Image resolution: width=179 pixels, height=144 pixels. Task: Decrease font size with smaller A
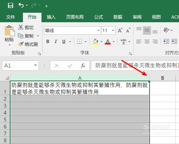pos(128,30)
